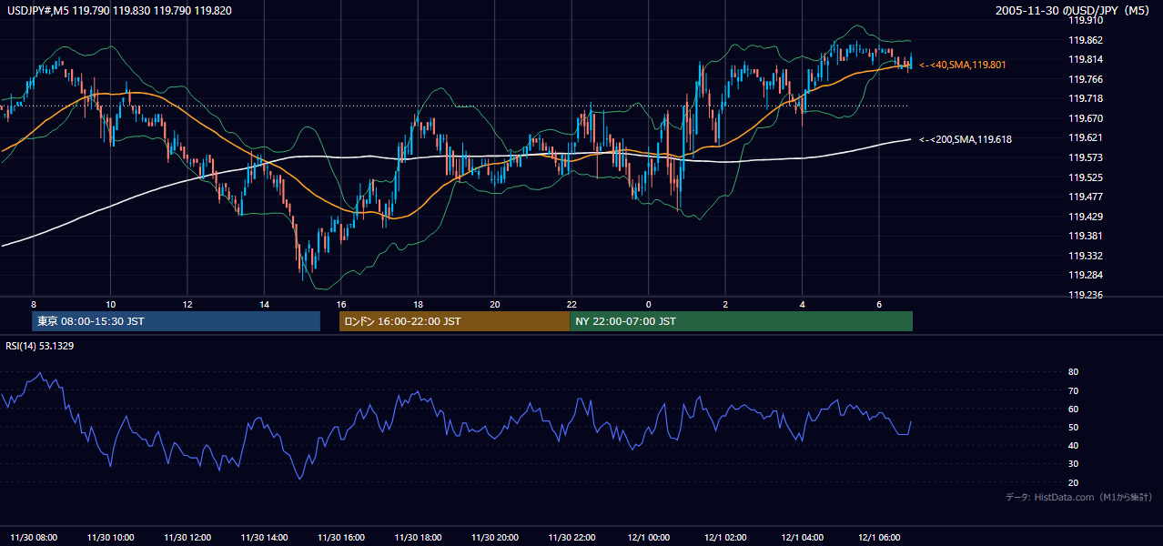Click hour label 12 under price chart
Screen dimensions: 1163x546
click(187, 304)
